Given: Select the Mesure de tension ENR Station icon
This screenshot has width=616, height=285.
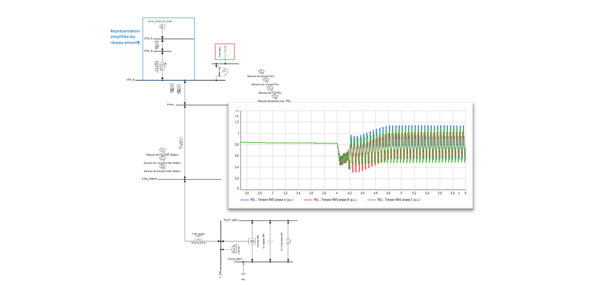Looking at the screenshot, I should [162, 167].
